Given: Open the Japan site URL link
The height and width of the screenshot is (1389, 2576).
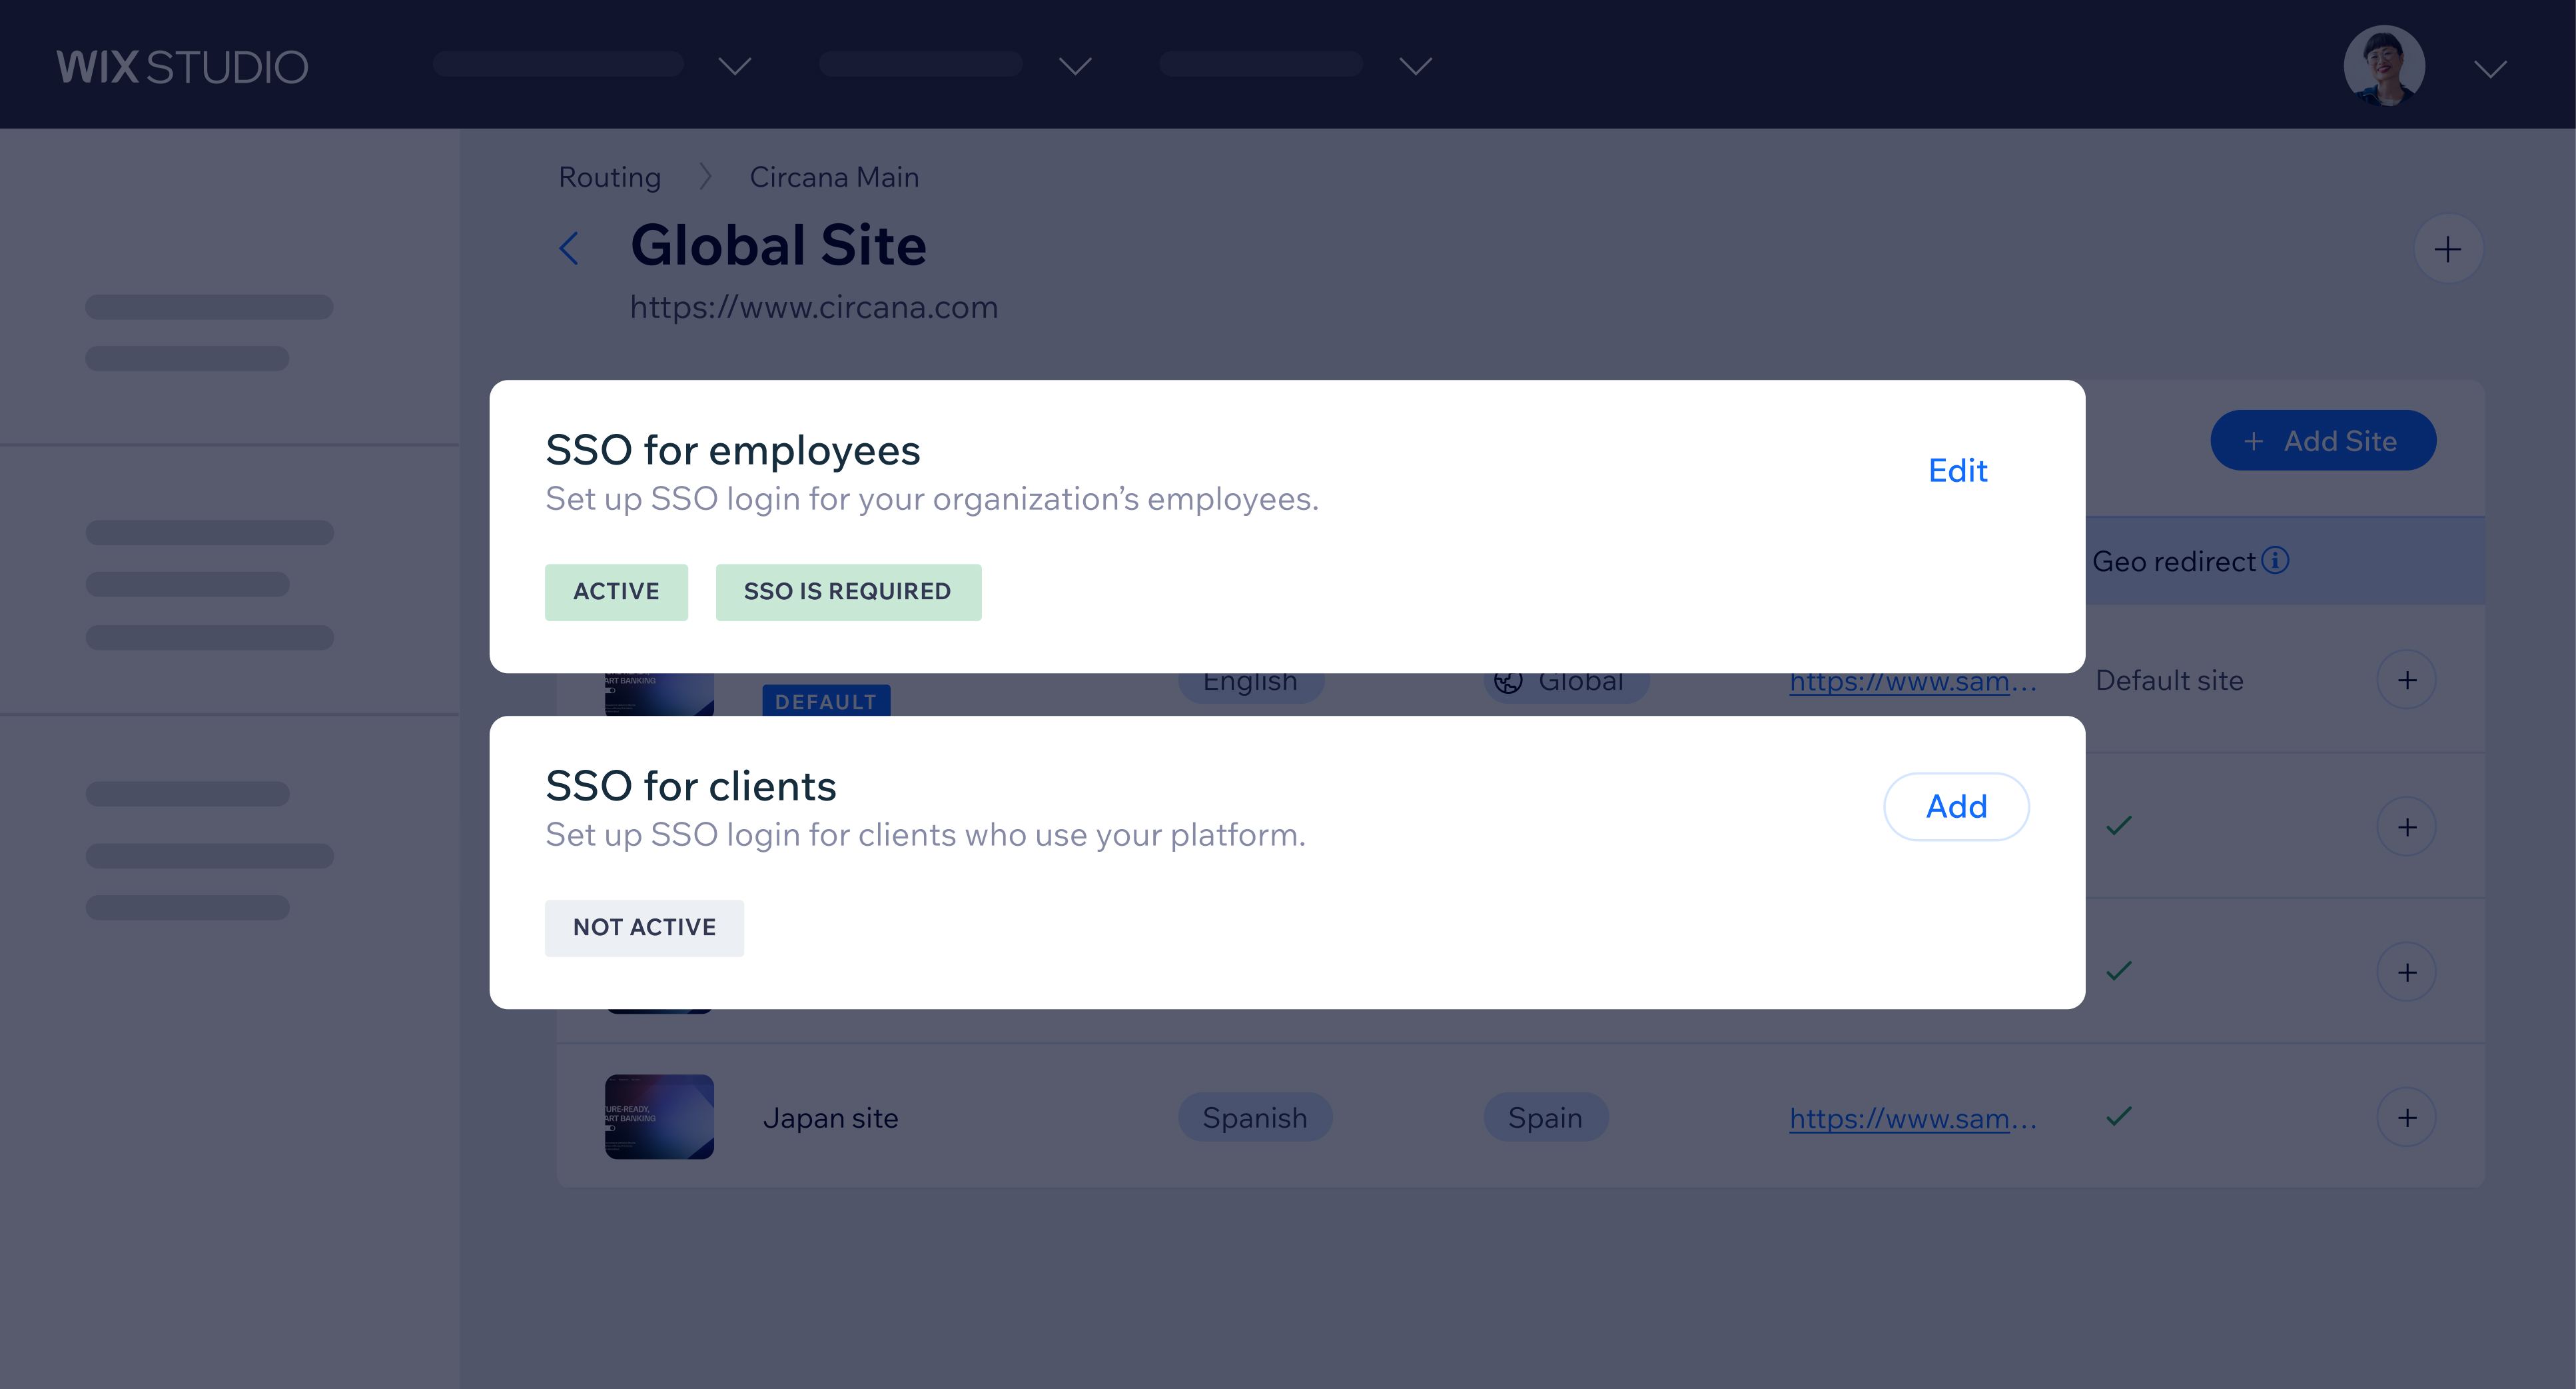Looking at the screenshot, I should tap(1912, 1118).
